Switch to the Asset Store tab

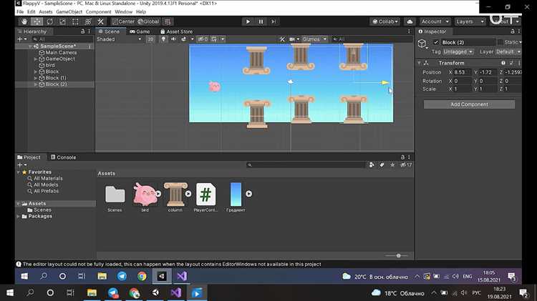tap(177, 31)
